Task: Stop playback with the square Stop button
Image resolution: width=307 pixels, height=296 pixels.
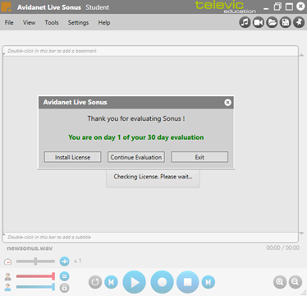Action: coord(188,282)
